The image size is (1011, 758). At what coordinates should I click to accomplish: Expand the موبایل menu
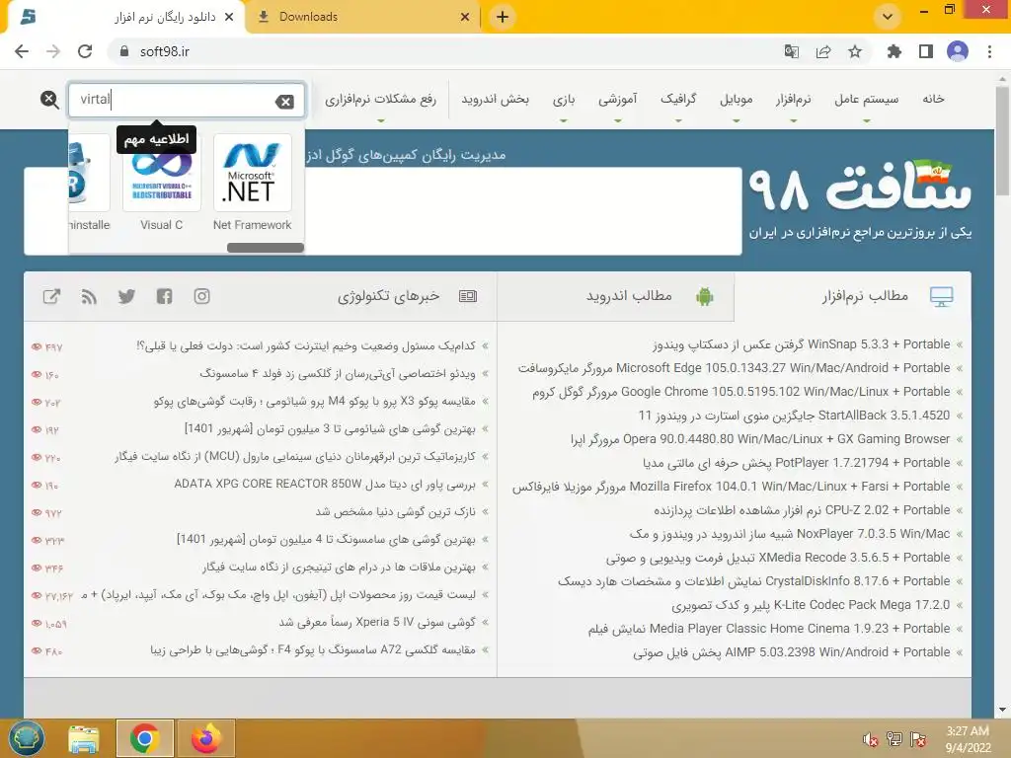tap(737, 100)
